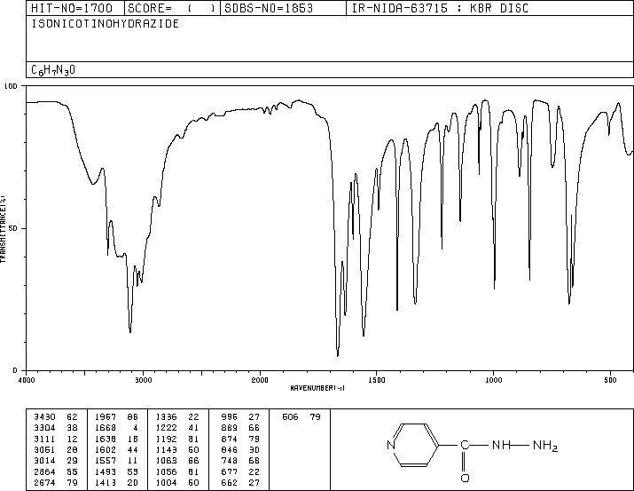Screen dimensions: 634x491
Task: Select the TRANSMITTANCE axis title
Action: [x=3, y=229]
